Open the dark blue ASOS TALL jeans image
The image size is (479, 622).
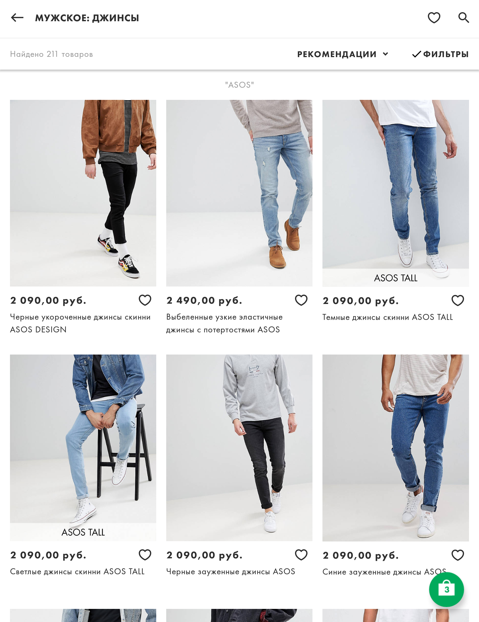click(x=396, y=193)
